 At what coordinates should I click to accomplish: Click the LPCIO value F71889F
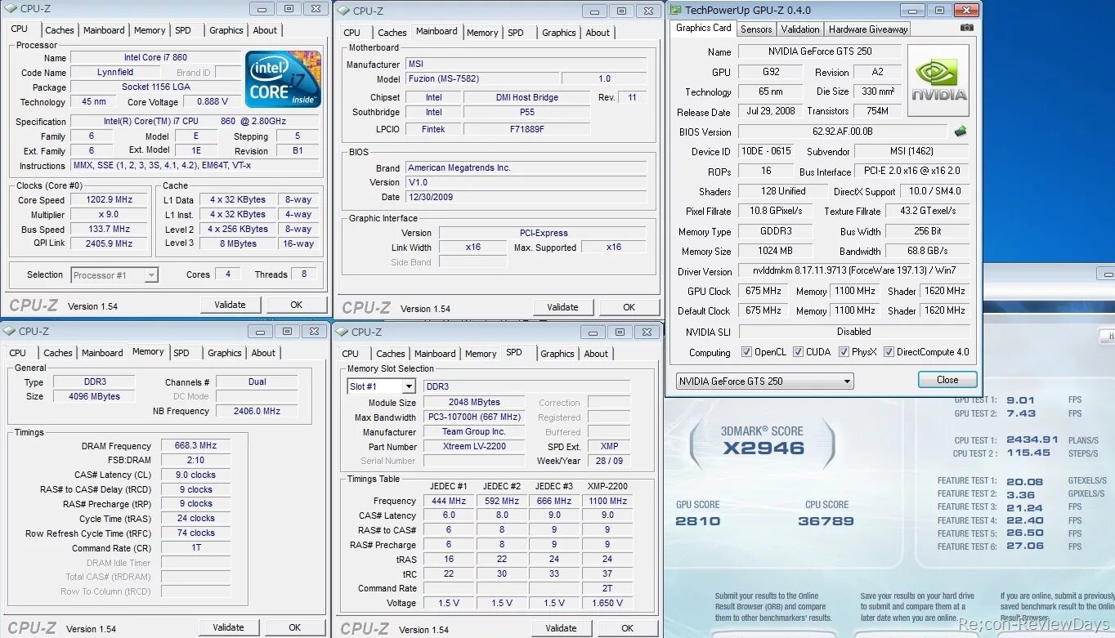pos(526,129)
